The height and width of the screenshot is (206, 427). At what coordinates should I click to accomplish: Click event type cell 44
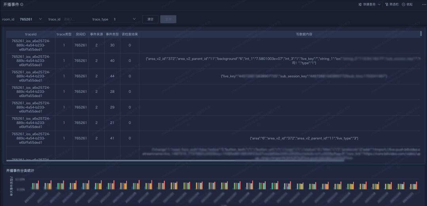[112, 76]
